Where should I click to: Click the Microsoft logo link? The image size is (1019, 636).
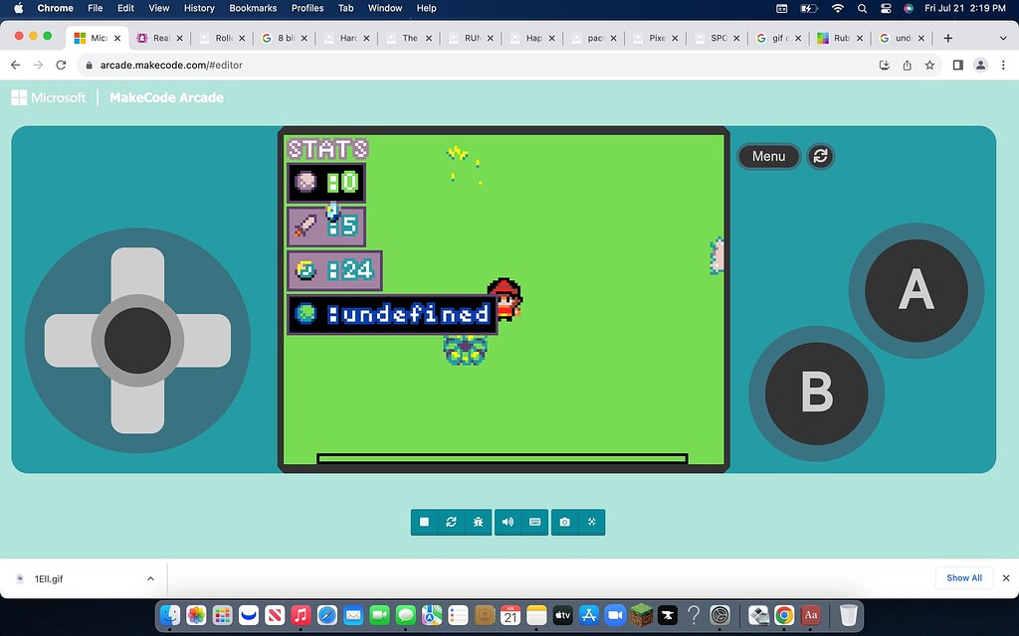coord(49,97)
